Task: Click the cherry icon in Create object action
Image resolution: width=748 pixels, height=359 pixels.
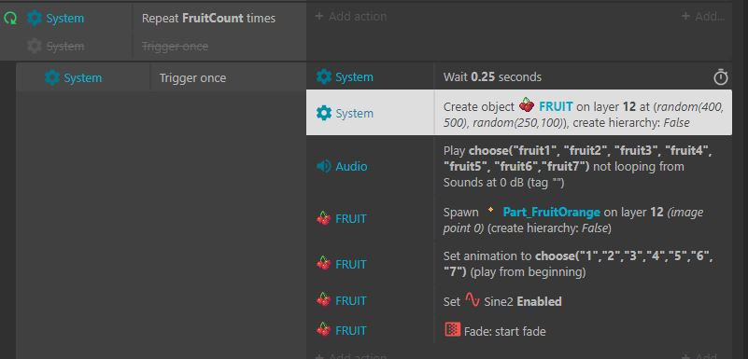Action: 527,105
